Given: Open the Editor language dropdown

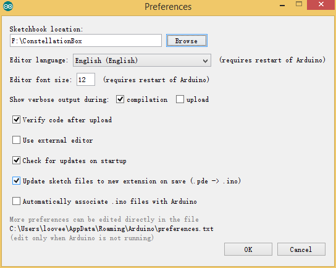Looking at the screenshot, I should pyautogui.click(x=142, y=61).
